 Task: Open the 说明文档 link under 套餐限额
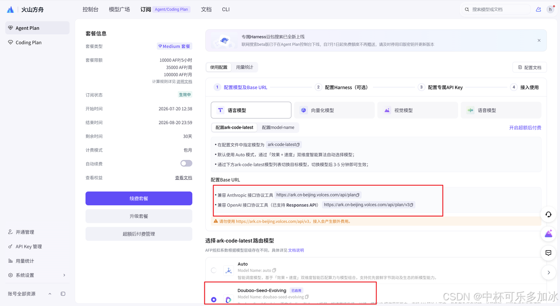[x=184, y=81]
